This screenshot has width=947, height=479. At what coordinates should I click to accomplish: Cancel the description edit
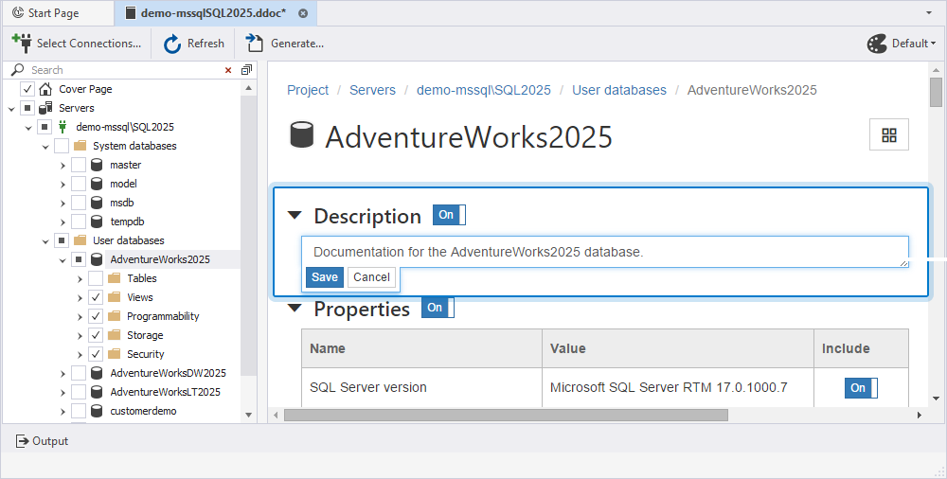[371, 277]
